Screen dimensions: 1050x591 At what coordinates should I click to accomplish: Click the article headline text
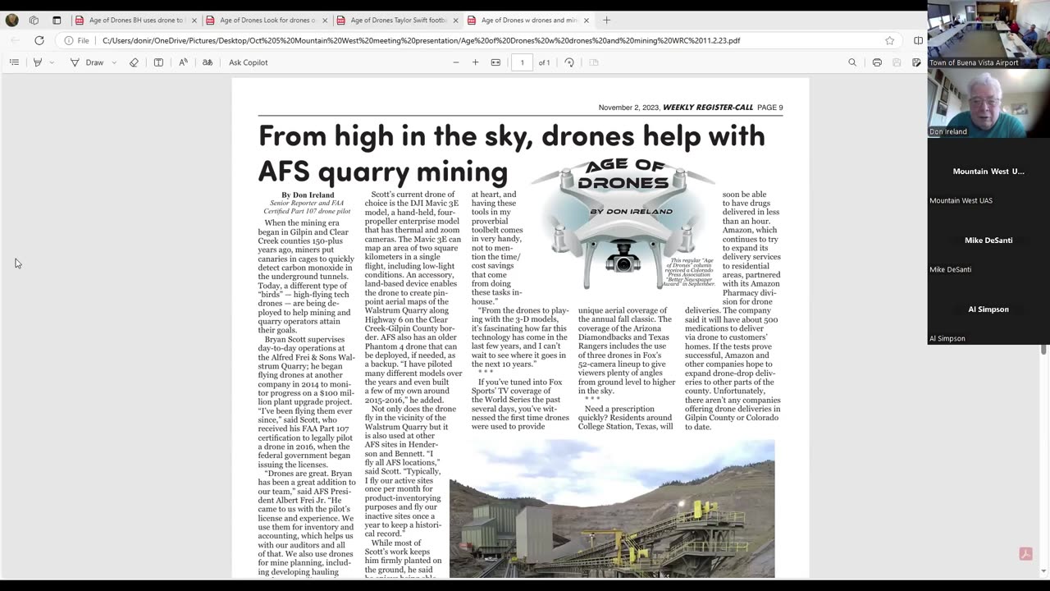click(511, 153)
